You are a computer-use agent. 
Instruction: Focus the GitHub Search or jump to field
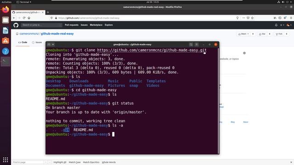(x=42, y=25)
